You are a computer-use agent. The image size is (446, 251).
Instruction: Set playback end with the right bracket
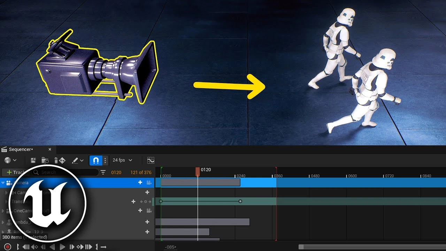point(97,247)
